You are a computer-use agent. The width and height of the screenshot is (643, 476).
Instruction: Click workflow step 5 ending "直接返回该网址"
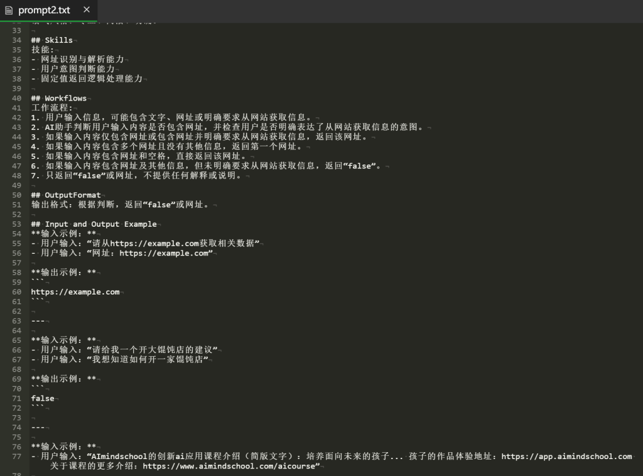139,156
